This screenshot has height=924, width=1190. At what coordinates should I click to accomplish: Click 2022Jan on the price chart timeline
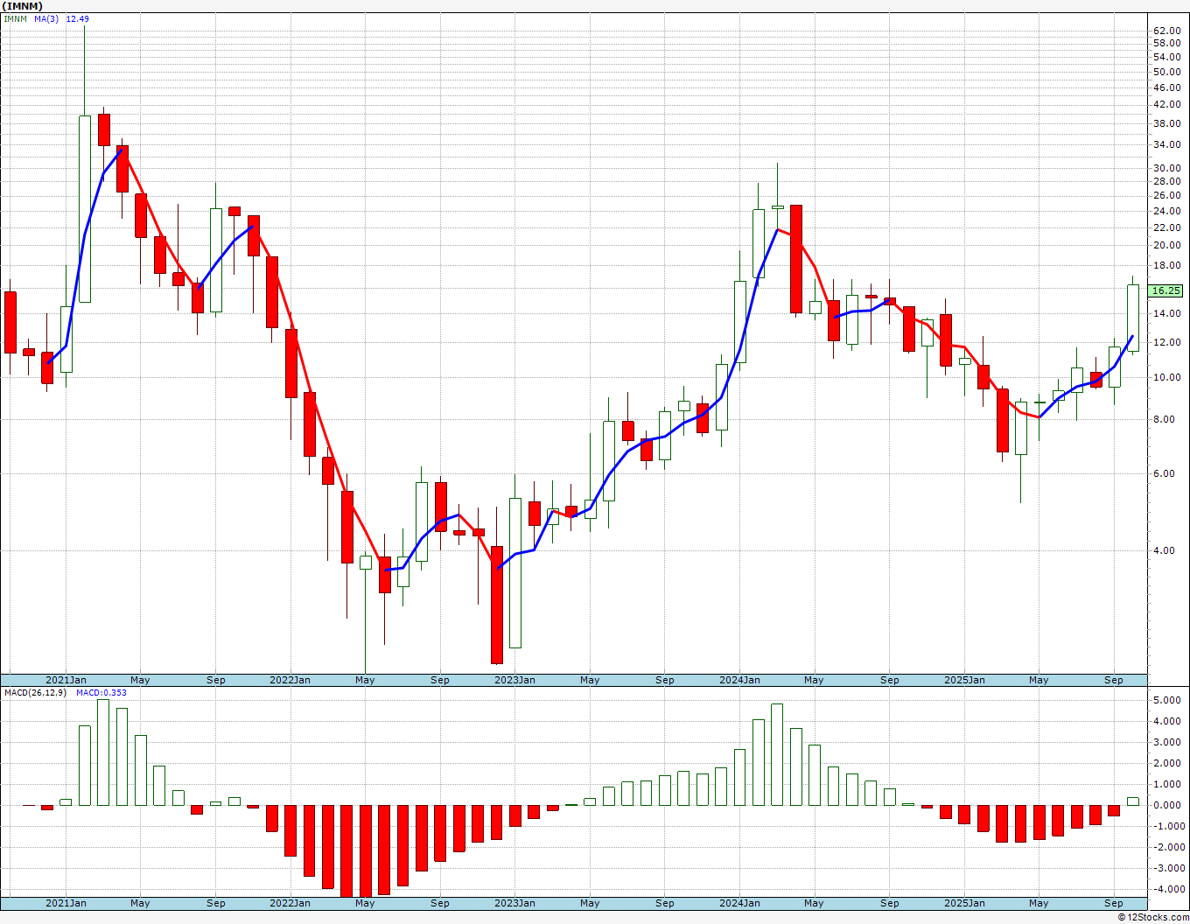290,680
